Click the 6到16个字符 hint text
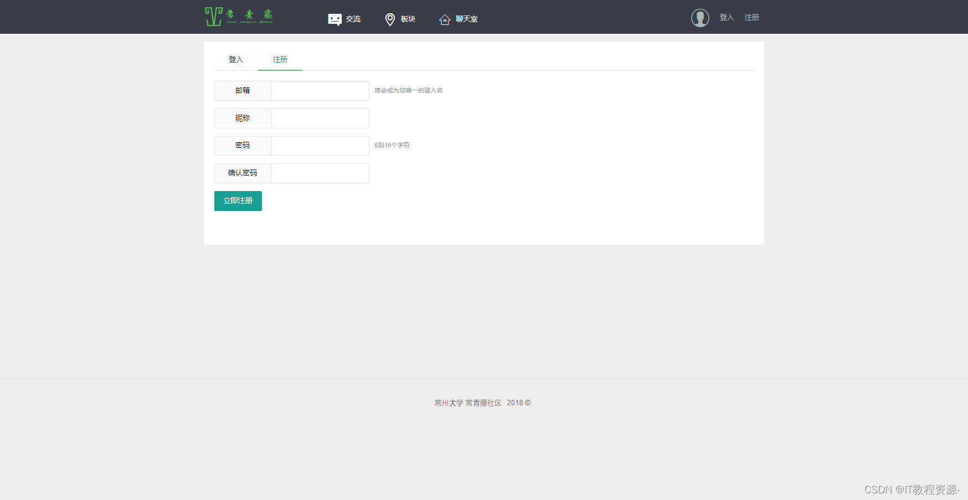The width and height of the screenshot is (968, 500). coord(392,145)
